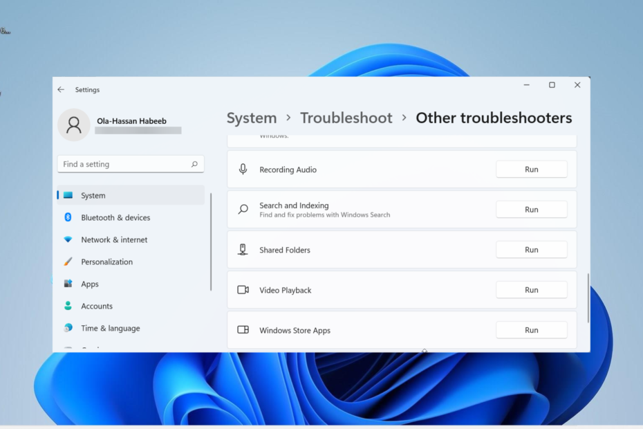Run the Recording Audio troubleshooter
The height and width of the screenshot is (429, 643).
(532, 169)
